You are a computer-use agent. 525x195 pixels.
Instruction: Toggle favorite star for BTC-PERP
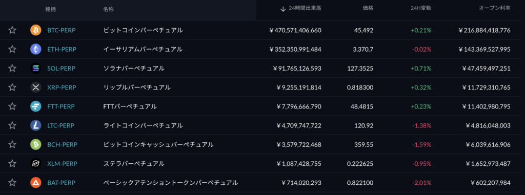pyautogui.click(x=12, y=30)
